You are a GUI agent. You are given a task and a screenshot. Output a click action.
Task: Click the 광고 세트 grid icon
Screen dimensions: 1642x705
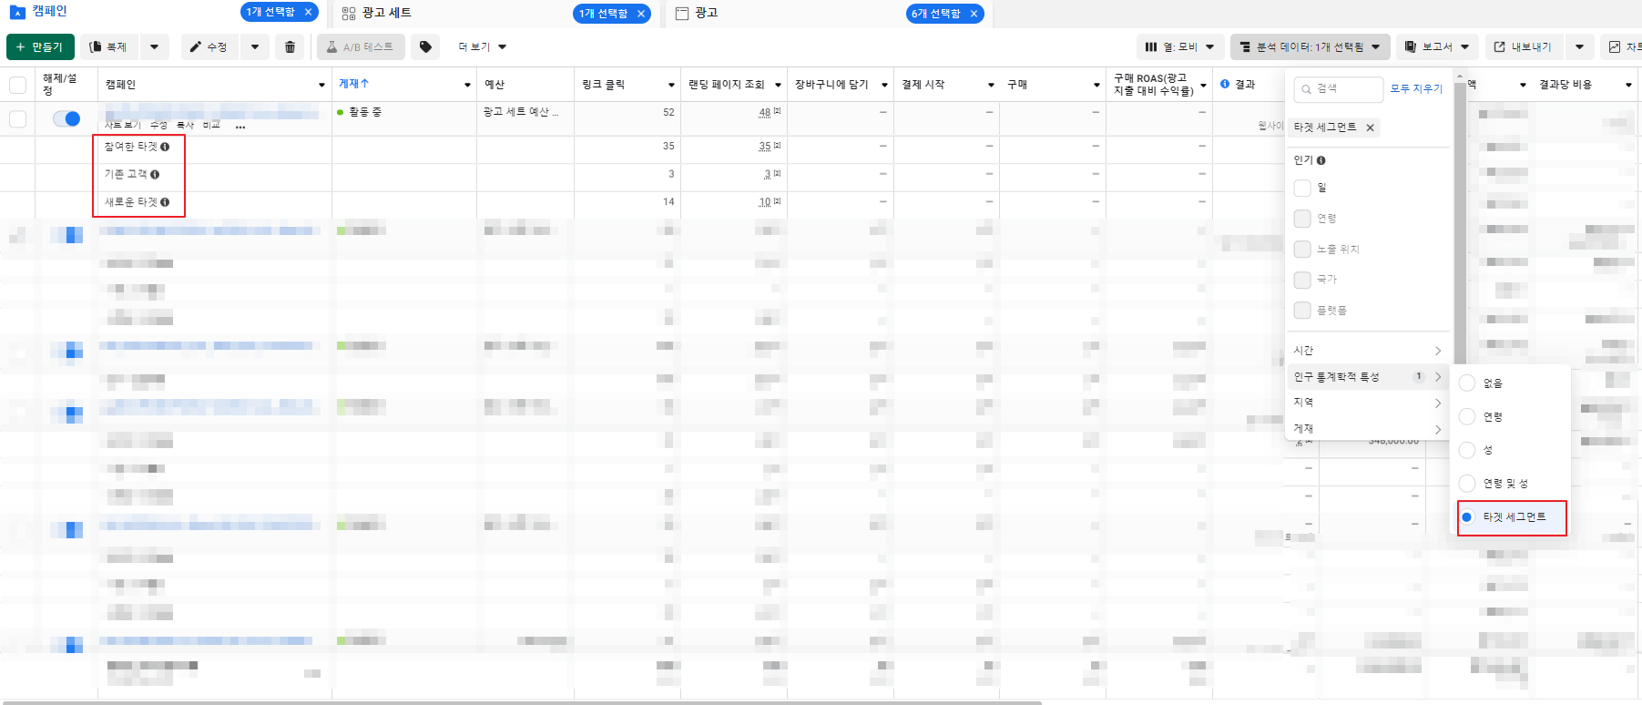pyautogui.click(x=349, y=14)
